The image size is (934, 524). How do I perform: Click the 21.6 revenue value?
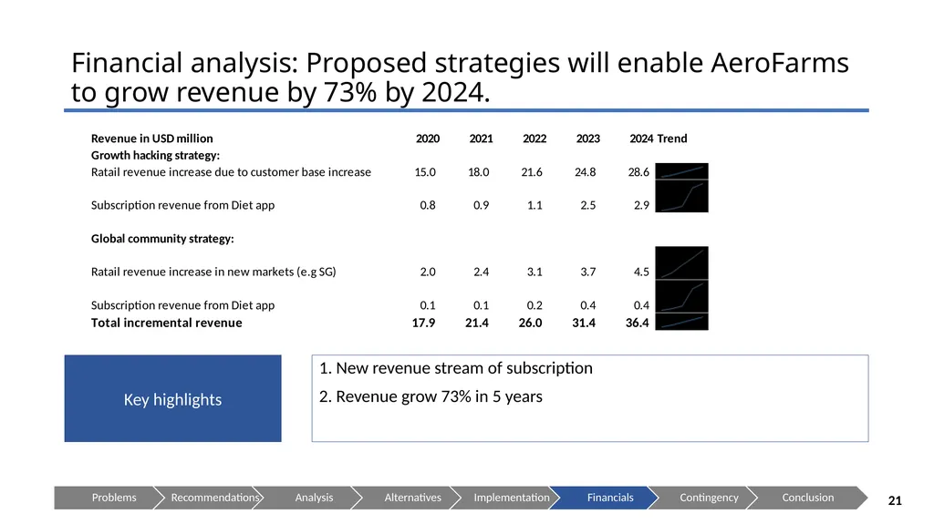pyautogui.click(x=532, y=172)
